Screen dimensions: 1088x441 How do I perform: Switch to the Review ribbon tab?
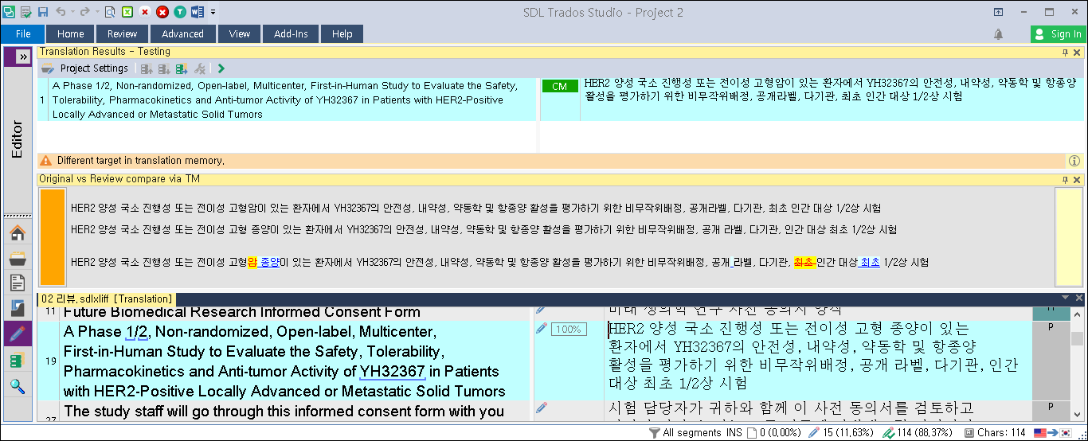point(123,33)
